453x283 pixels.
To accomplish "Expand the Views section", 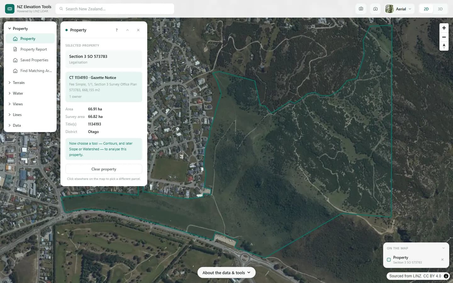I will (x=30, y=104).
